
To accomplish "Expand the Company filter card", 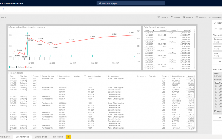I will (218, 48).
